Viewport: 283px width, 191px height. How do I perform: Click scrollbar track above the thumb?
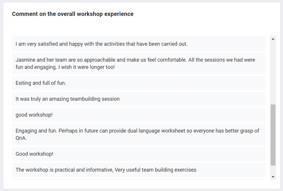click(x=273, y=73)
